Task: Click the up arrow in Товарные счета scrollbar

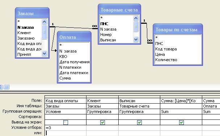Action: [136, 18]
